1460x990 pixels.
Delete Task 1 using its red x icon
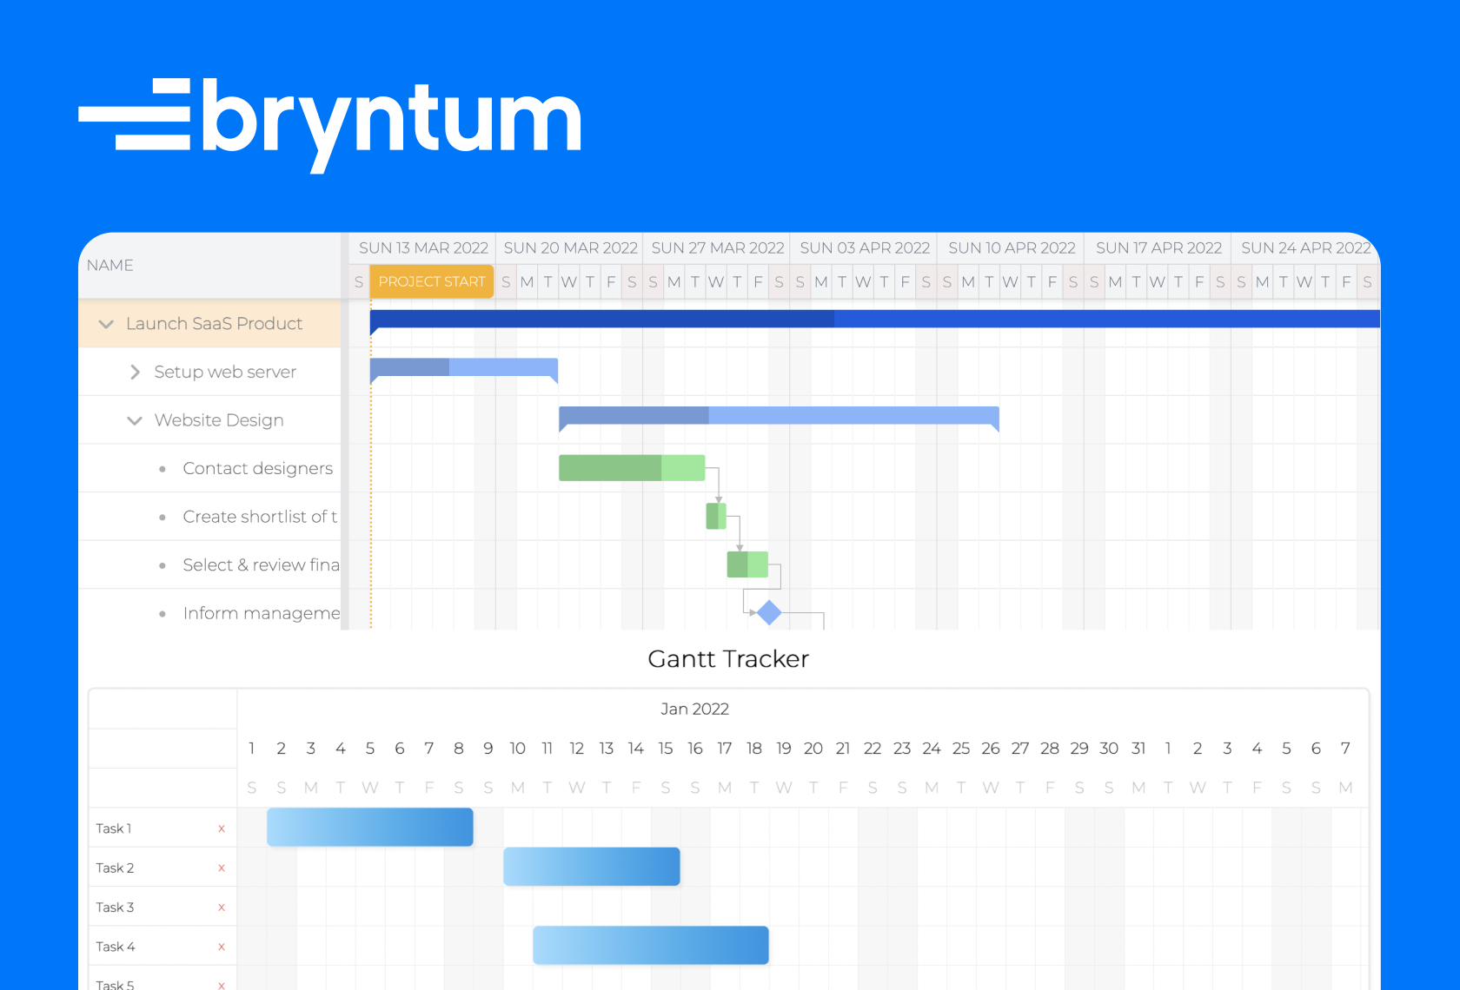(x=222, y=828)
